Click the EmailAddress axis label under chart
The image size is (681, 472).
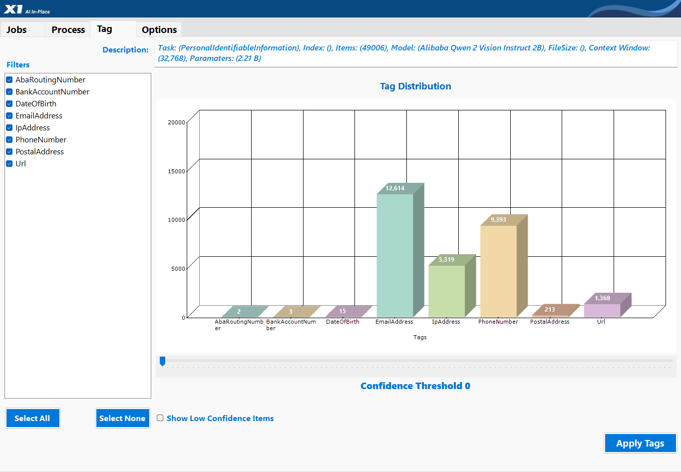point(394,322)
